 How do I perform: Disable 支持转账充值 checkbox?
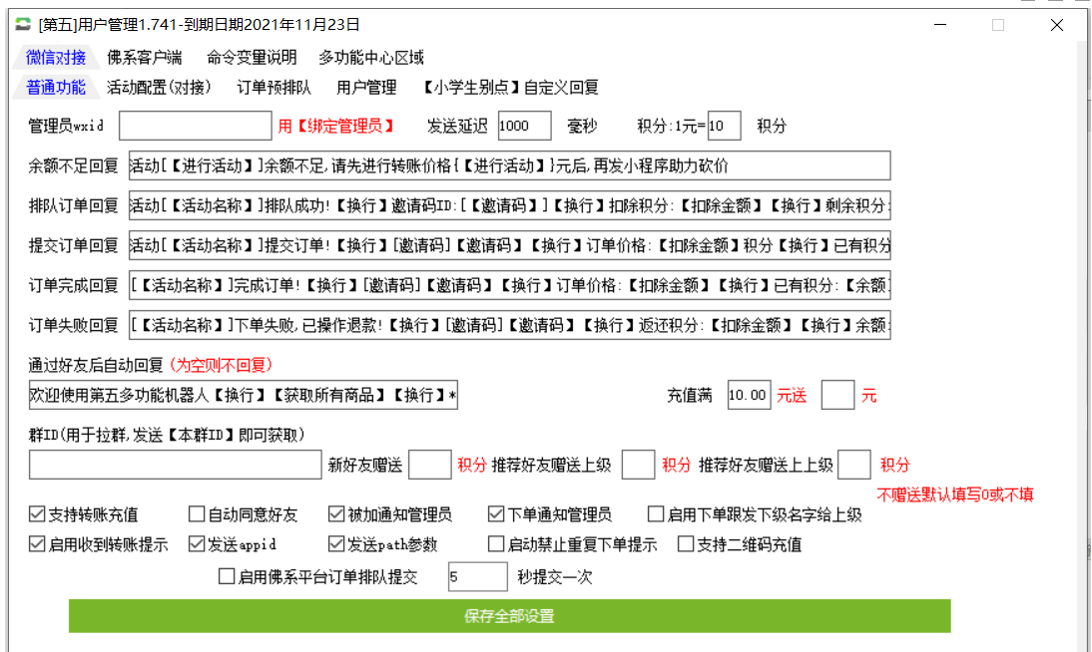point(38,515)
